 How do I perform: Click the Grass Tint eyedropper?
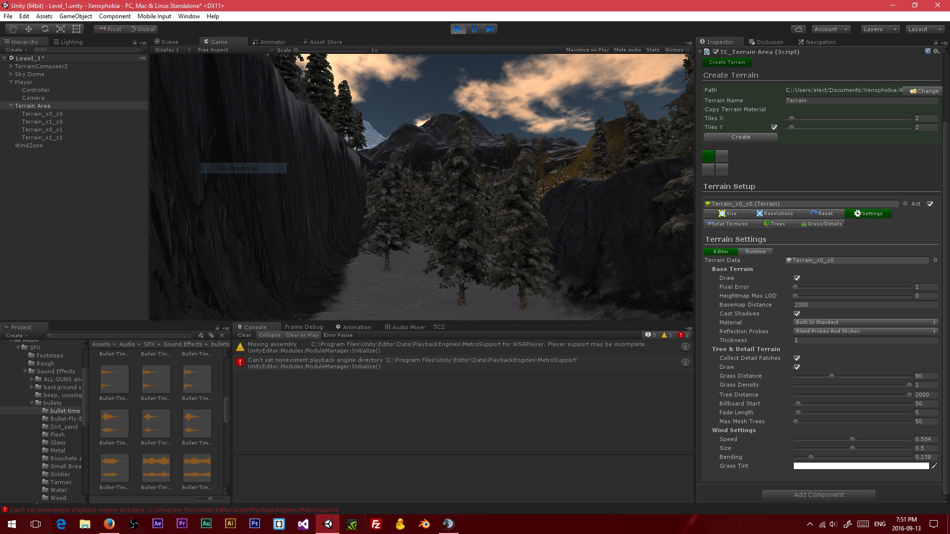935,466
